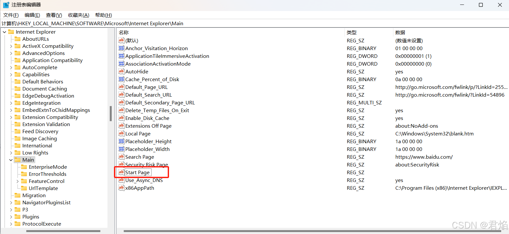Viewport: 509px width, 234px height.
Task: Click the icon beside Extensions Off Page
Action: click(121, 126)
